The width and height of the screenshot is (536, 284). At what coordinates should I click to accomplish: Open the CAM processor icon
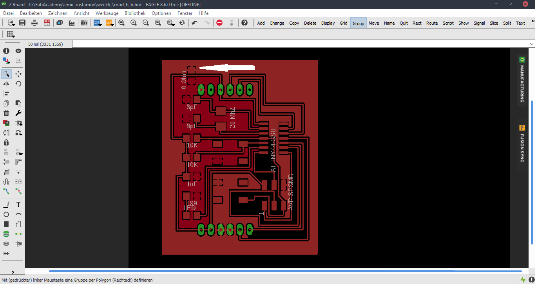pyautogui.click(x=72, y=23)
